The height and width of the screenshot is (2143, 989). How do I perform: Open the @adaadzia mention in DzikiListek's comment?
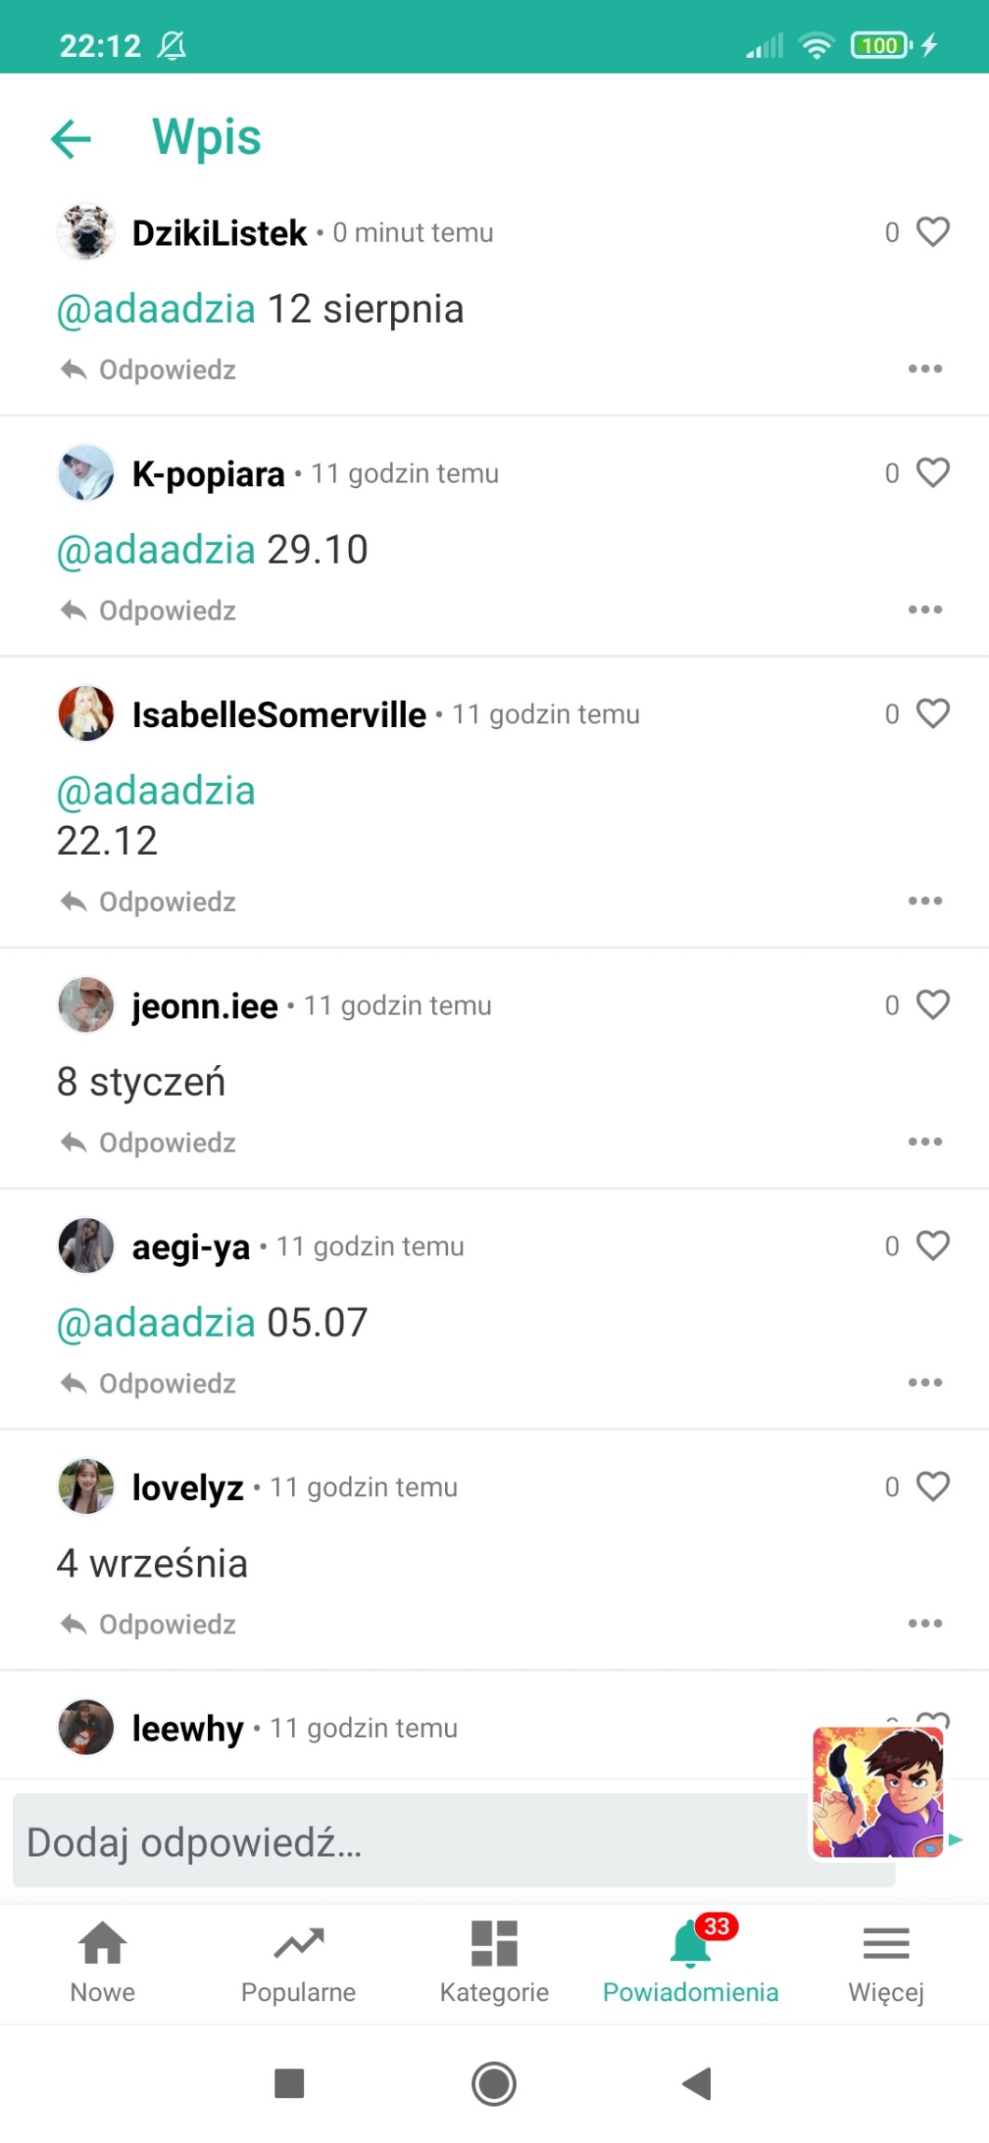tap(156, 309)
